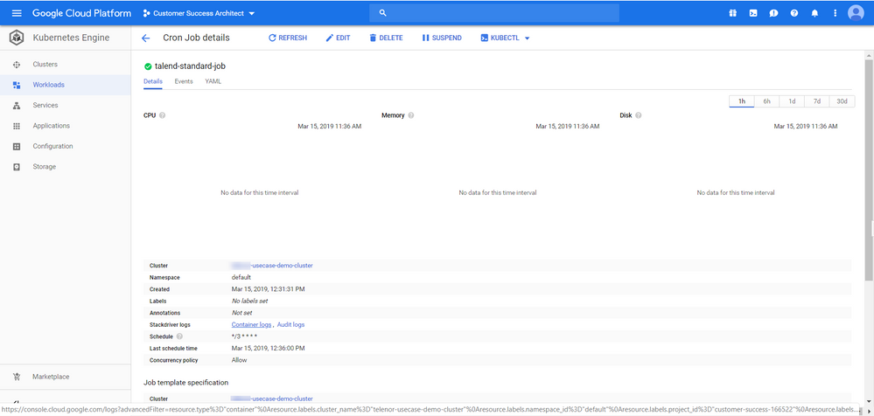874x416 pixels.
Task: Open the help question mark icon
Action: point(794,13)
